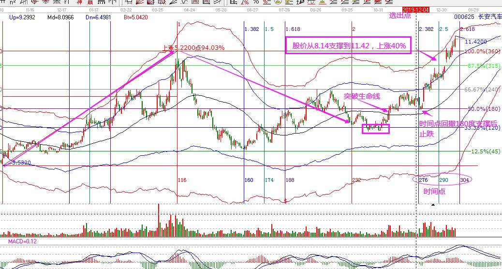Select the 选出点 annotation label
This screenshot has height=269, width=502.
[399, 15]
